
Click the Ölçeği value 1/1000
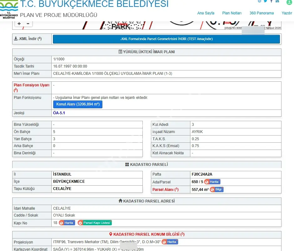tap(59, 59)
